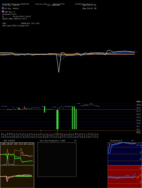Click the 'ADX signal: SELL Growing @ 2%' text
This screenshot has height=188, width=142.
pos(16,26)
